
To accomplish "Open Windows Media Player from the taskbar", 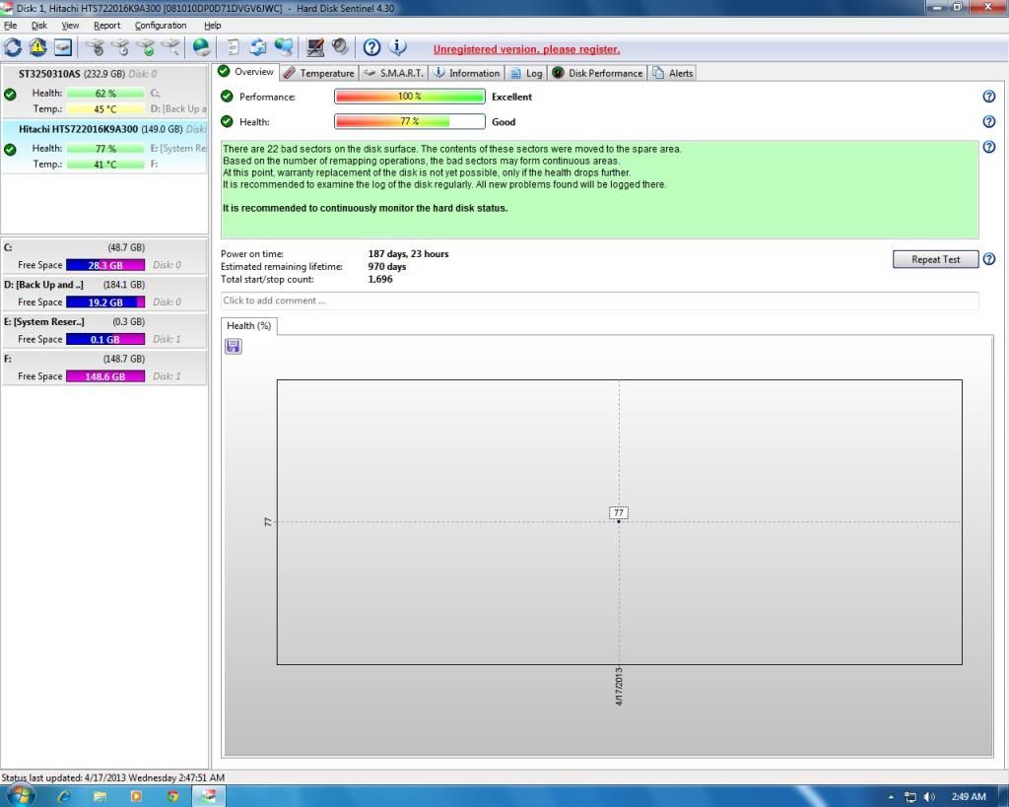I will click(x=136, y=797).
